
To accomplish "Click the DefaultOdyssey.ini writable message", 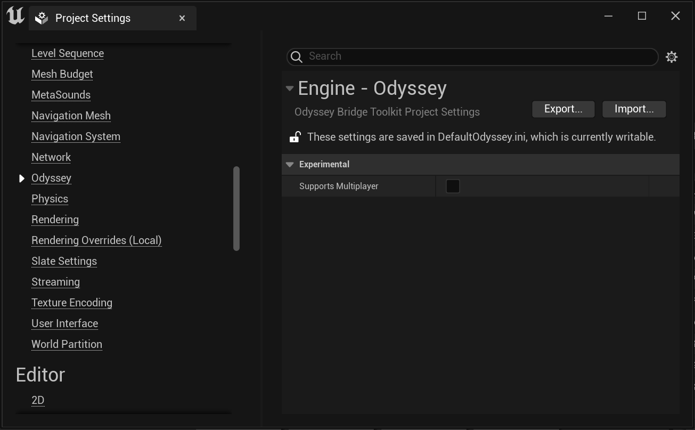I will tap(481, 137).
